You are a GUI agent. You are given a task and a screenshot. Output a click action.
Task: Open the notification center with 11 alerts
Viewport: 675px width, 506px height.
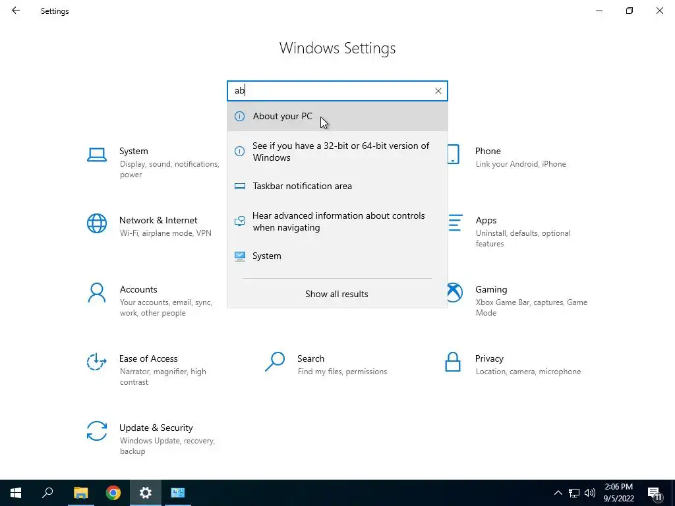point(655,493)
